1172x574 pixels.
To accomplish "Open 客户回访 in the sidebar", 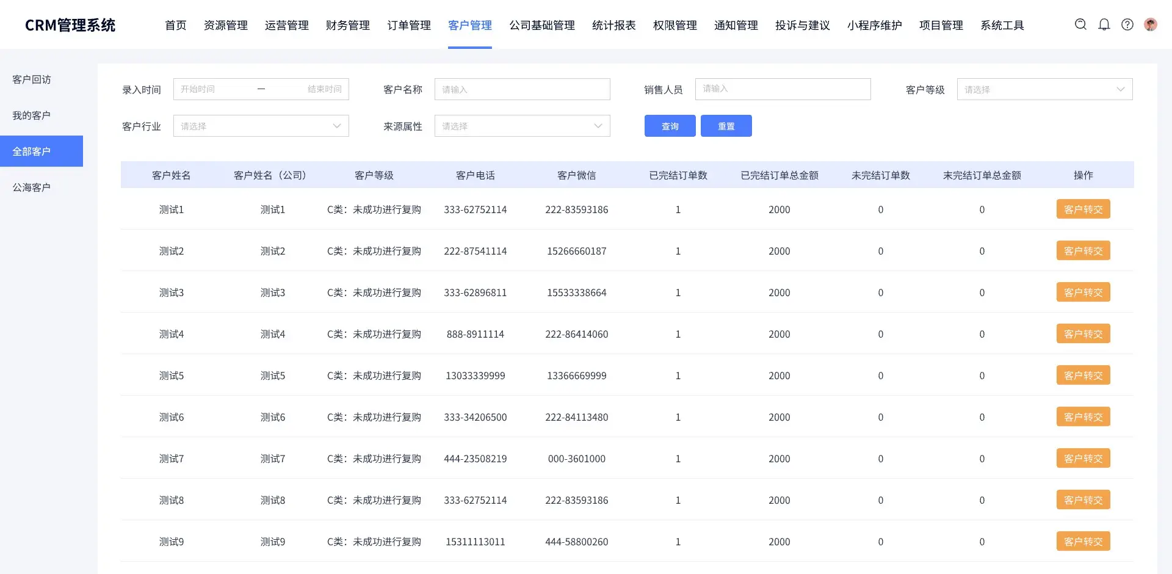I will pos(32,79).
